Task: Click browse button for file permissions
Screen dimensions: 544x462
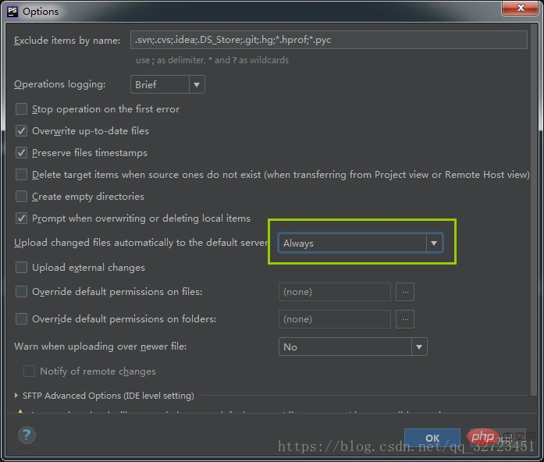Action: pos(404,292)
